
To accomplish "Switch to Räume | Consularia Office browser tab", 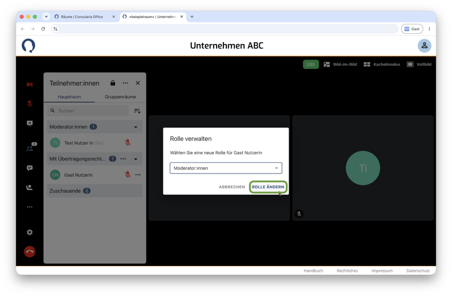I will [83, 17].
